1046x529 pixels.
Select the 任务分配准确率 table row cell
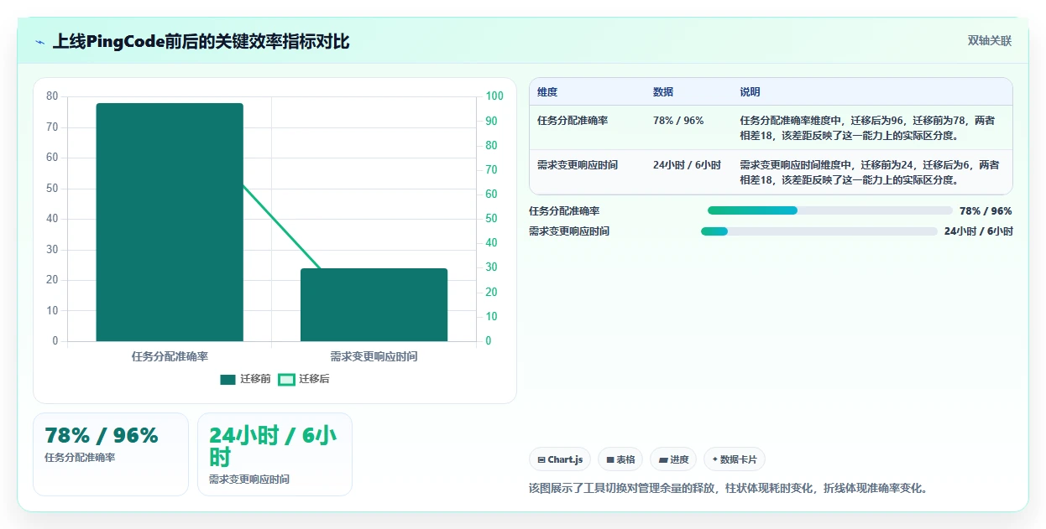573,121
